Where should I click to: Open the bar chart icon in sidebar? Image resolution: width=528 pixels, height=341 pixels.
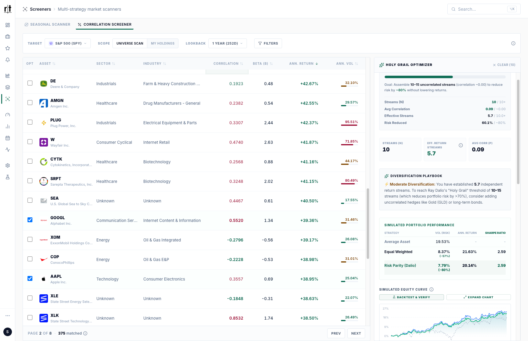[x=8, y=126]
